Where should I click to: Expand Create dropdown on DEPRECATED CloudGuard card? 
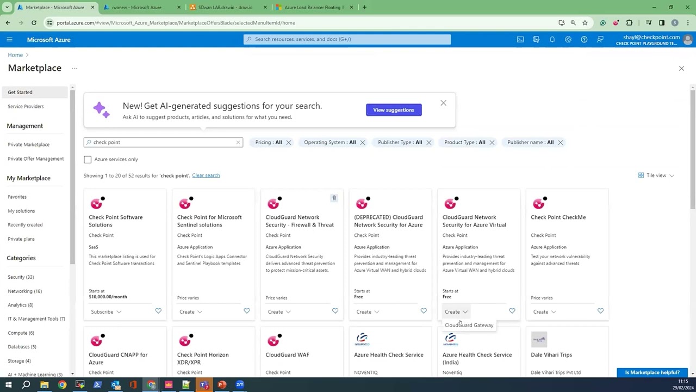(368, 312)
